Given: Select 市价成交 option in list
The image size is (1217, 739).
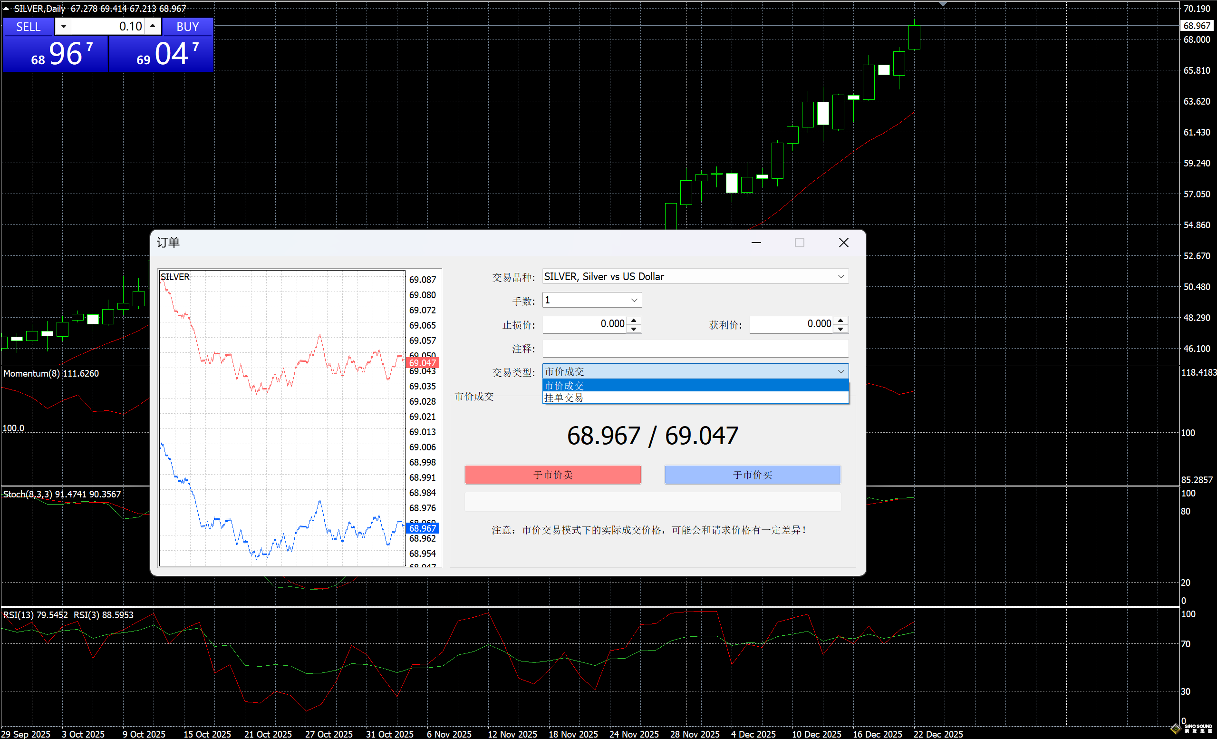Looking at the screenshot, I should click(695, 385).
